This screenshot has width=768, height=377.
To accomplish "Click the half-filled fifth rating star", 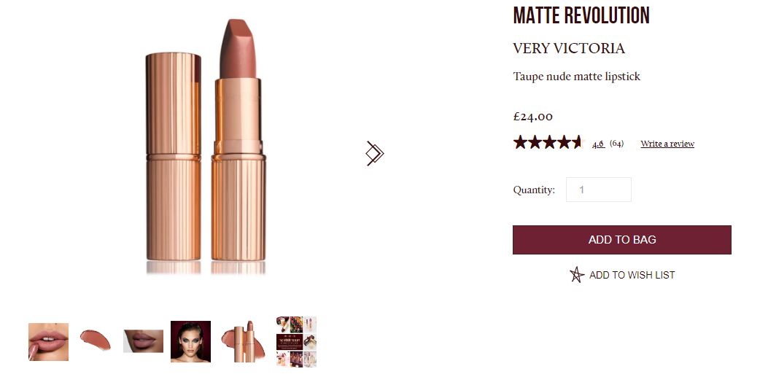I will coord(578,142).
